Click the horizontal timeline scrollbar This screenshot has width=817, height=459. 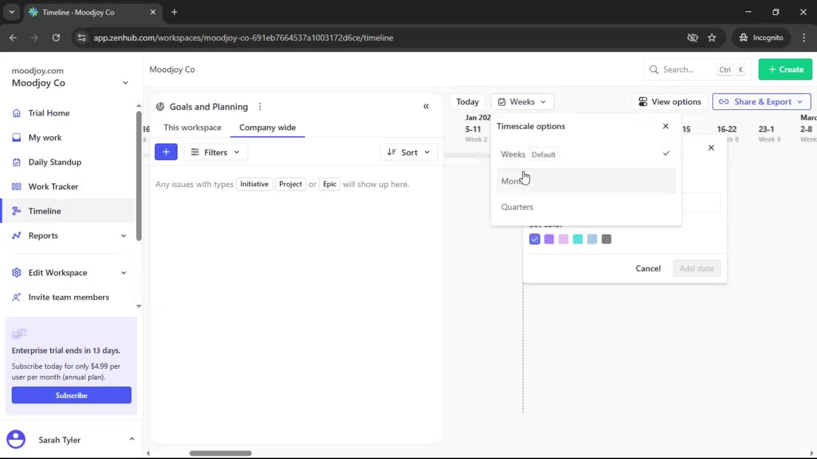tap(220, 453)
